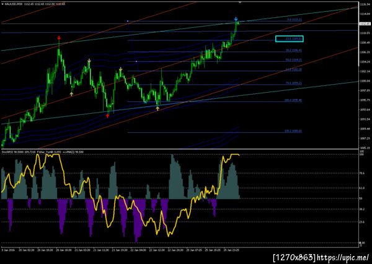Select the blue down arrow above latest candle

[236, 19]
